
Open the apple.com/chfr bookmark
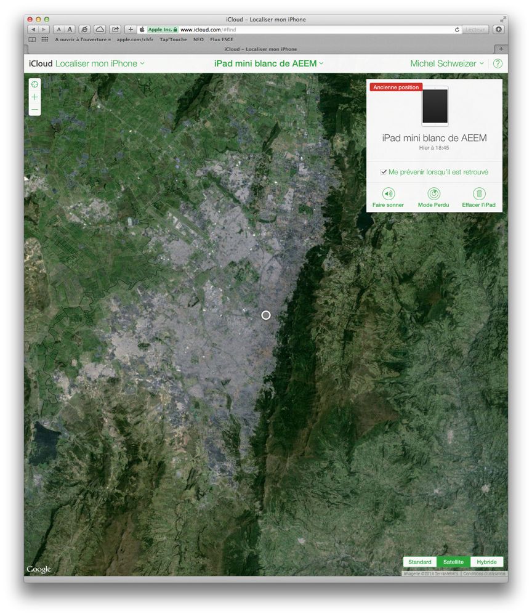pyautogui.click(x=134, y=39)
